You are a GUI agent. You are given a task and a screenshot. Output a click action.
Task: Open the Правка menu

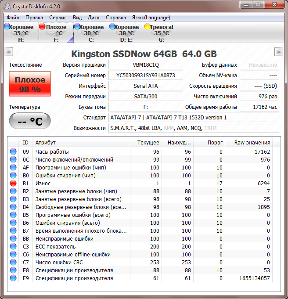(x=34, y=18)
